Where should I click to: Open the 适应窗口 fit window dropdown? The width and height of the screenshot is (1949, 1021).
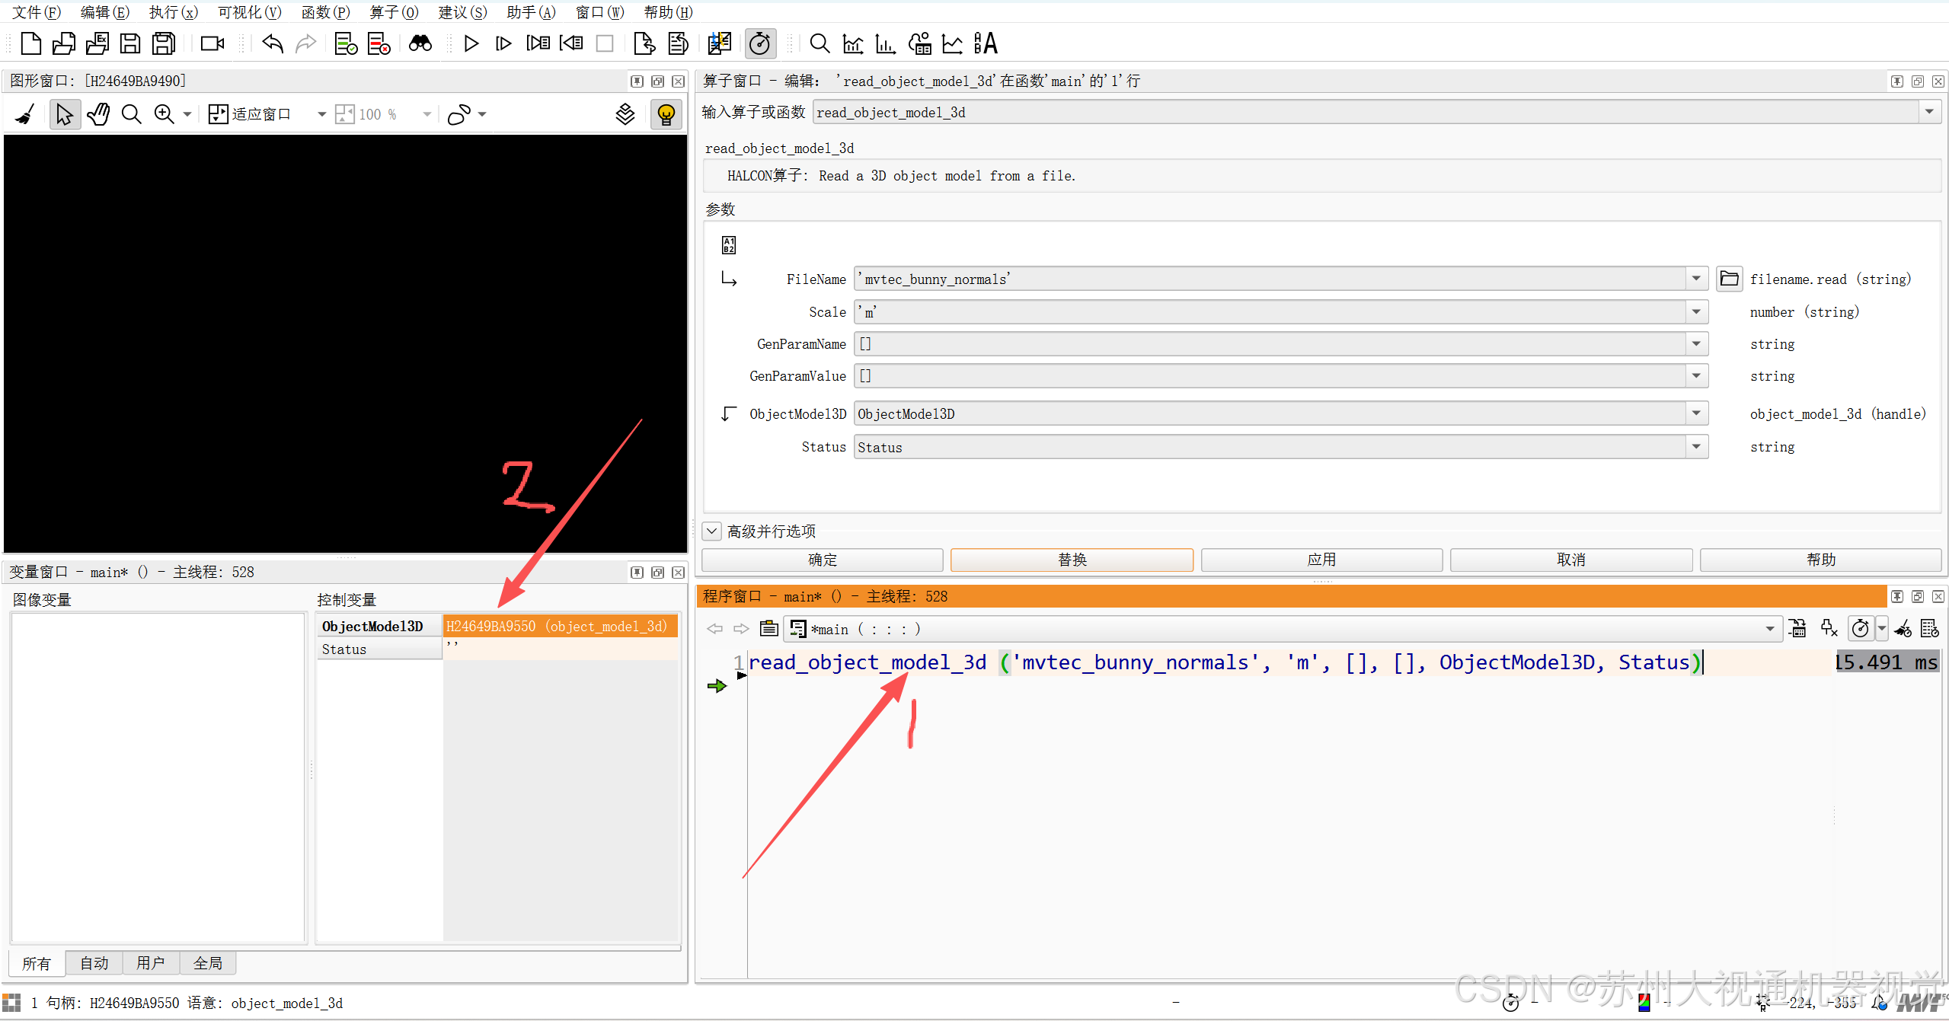pos(321,114)
